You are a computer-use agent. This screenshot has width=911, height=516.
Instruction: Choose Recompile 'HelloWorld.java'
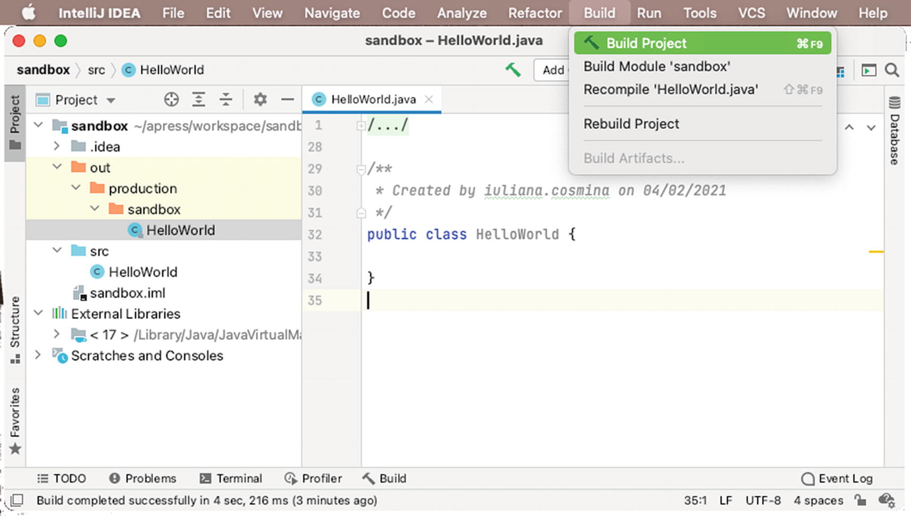(702, 89)
